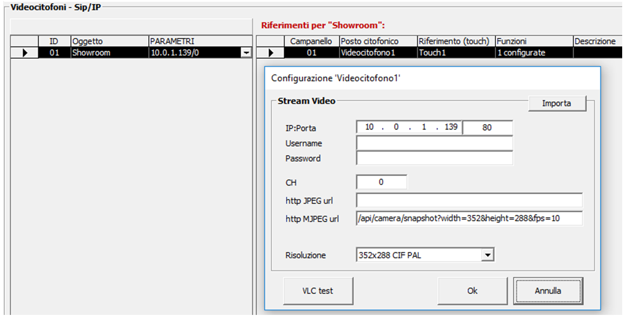The image size is (627, 316).
Task: Cancel the dialog with Annulla
Action: 548,291
